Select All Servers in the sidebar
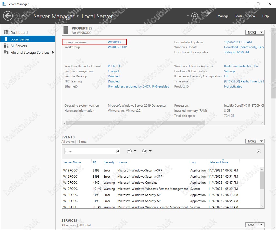Image resolution: width=276 pixels, height=230 pixels. (28, 46)
